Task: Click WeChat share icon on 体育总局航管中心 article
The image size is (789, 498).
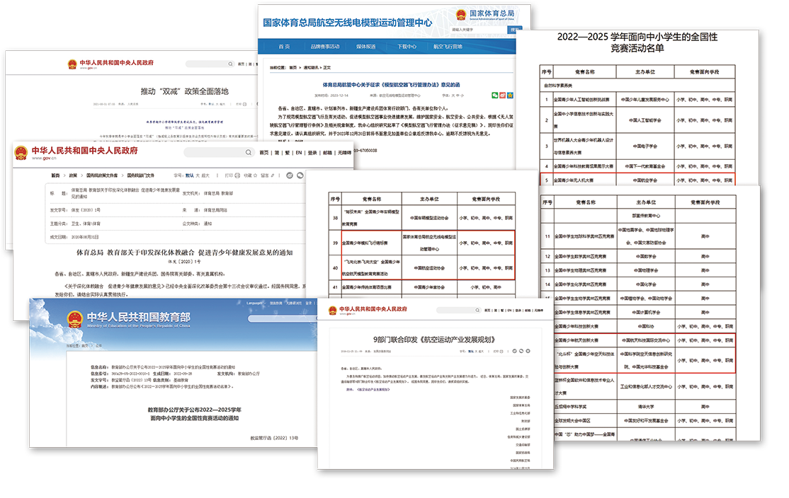Action: pos(494,95)
